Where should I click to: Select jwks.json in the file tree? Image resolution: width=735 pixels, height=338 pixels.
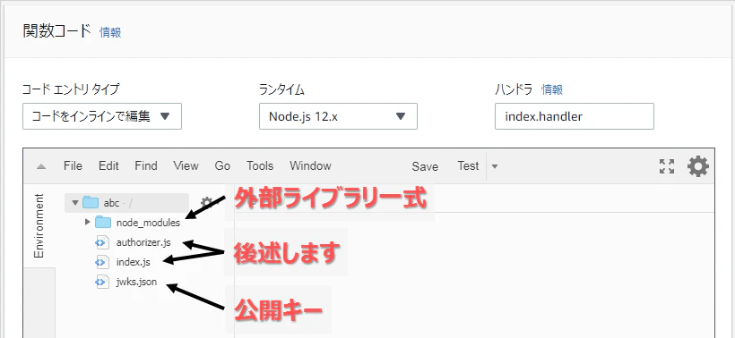(x=136, y=282)
